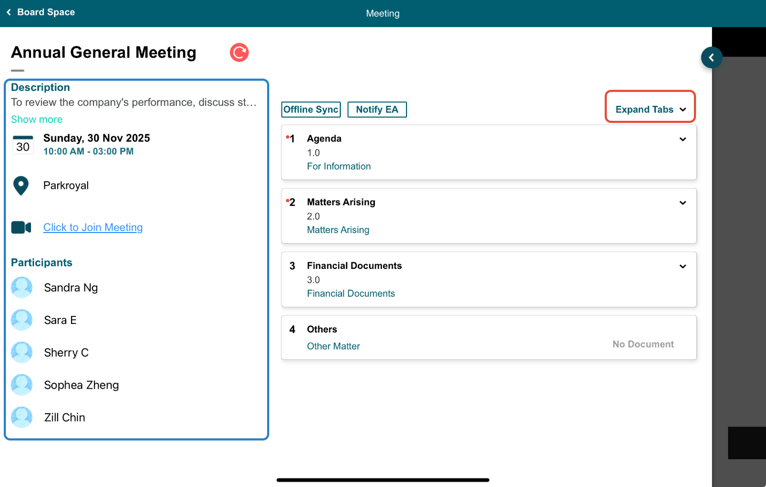Select the Others agenda title
The height and width of the screenshot is (487, 766).
[322, 329]
